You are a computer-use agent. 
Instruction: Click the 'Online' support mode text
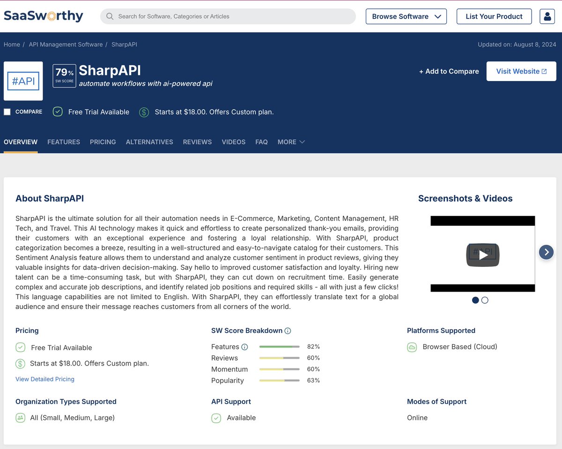[x=417, y=418]
